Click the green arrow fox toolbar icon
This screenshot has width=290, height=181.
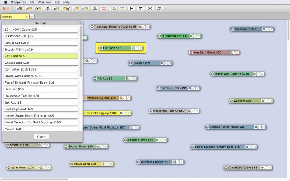29,8
